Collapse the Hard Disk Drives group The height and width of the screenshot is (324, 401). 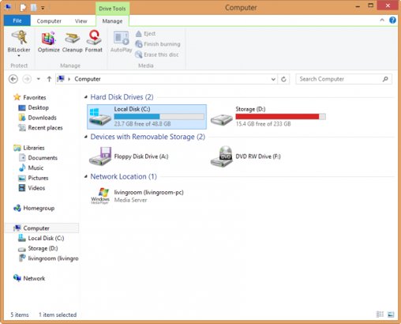point(86,97)
